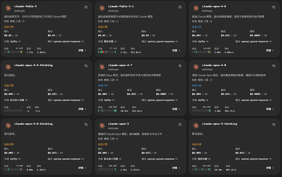Click the 28.10s latency value

[218, 170]
